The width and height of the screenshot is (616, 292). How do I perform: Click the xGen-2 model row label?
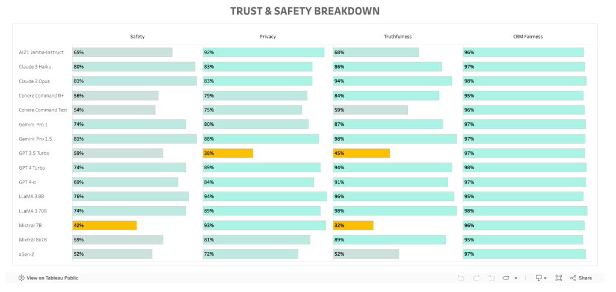(x=27, y=254)
